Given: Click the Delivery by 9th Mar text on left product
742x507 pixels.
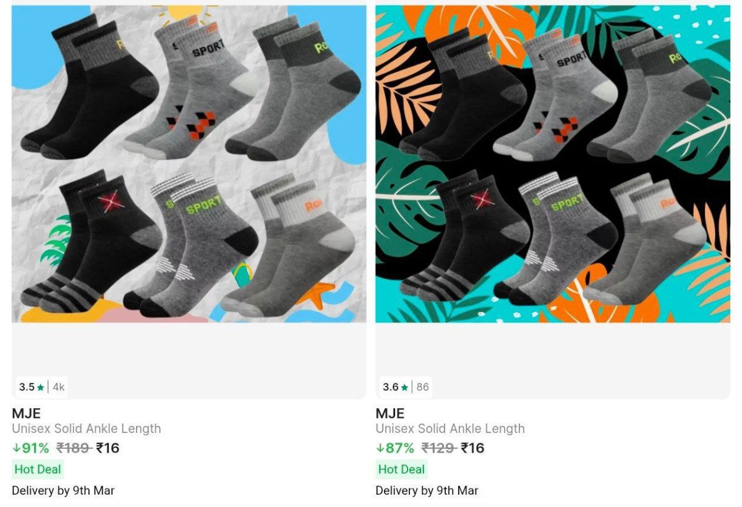Looking at the screenshot, I should point(63,491).
